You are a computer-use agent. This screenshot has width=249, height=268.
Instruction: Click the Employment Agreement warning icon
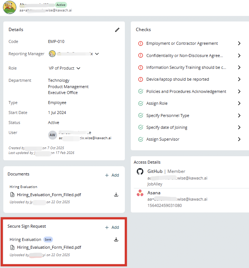(140, 43)
